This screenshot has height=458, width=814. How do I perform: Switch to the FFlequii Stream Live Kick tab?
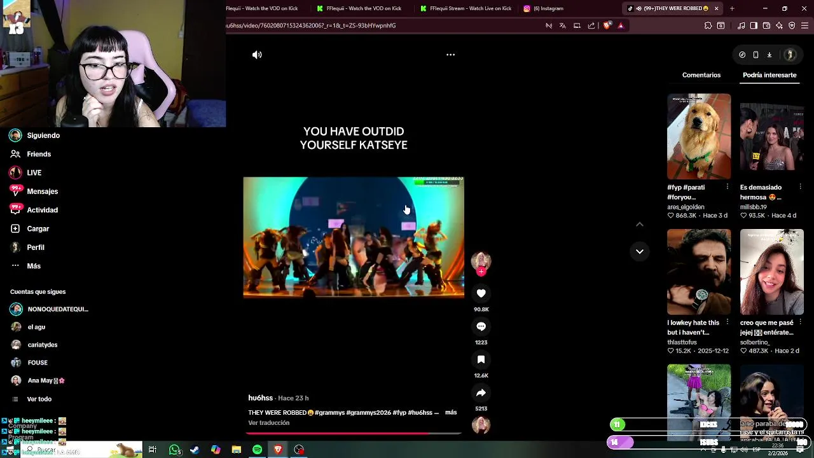466,8
